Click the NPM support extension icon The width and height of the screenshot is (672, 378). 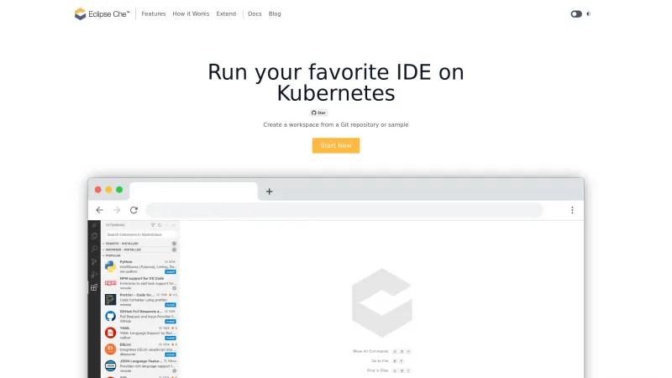110,283
